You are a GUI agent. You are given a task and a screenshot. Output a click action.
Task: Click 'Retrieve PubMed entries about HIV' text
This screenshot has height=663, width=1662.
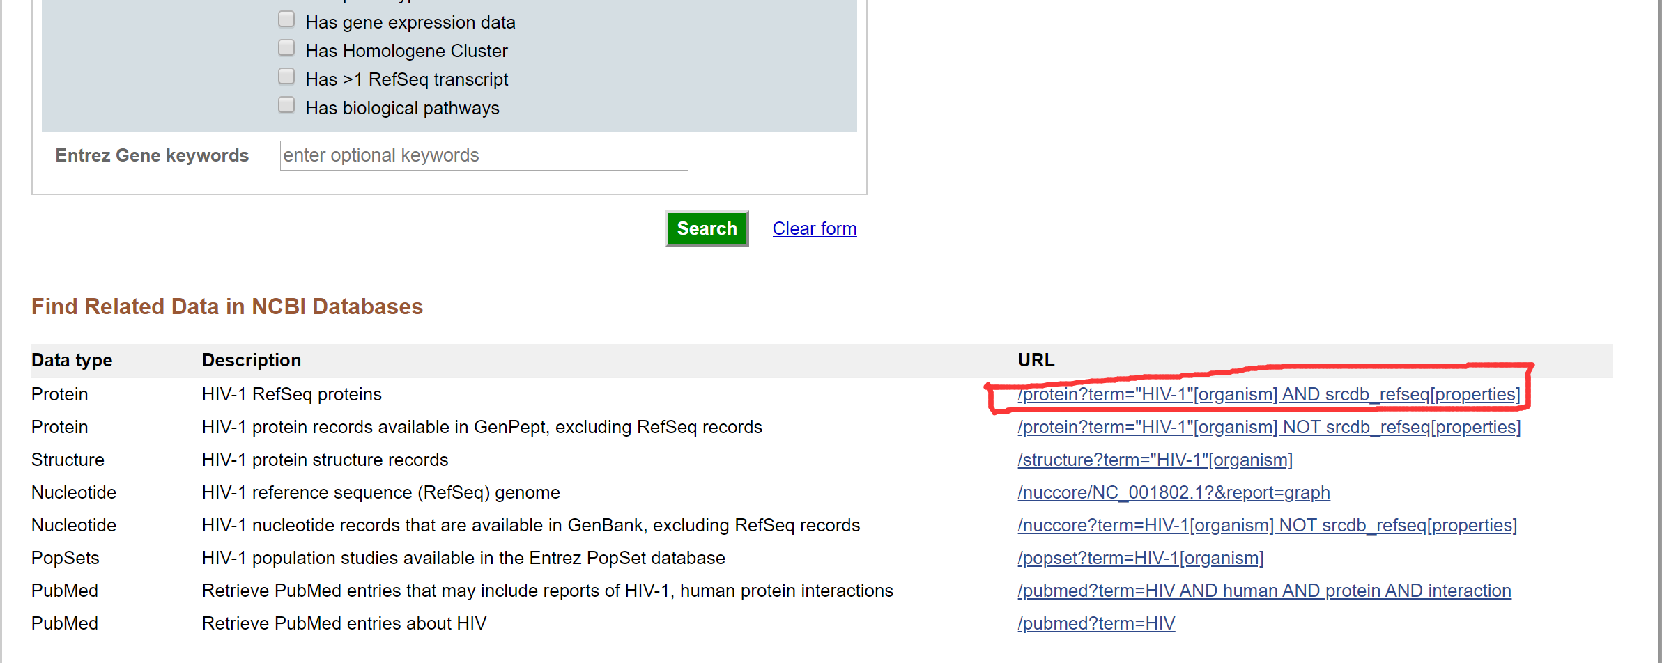344,623
